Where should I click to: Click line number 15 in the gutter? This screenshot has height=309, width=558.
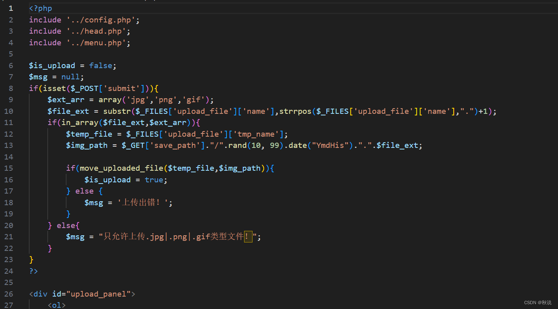(9, 168)
